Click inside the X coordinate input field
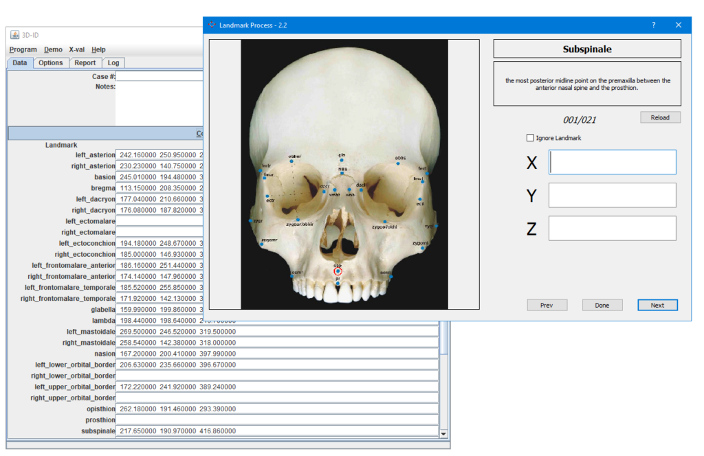Viewport: 704px width, 456px height. pyautogui.click(x=611, y=162)
